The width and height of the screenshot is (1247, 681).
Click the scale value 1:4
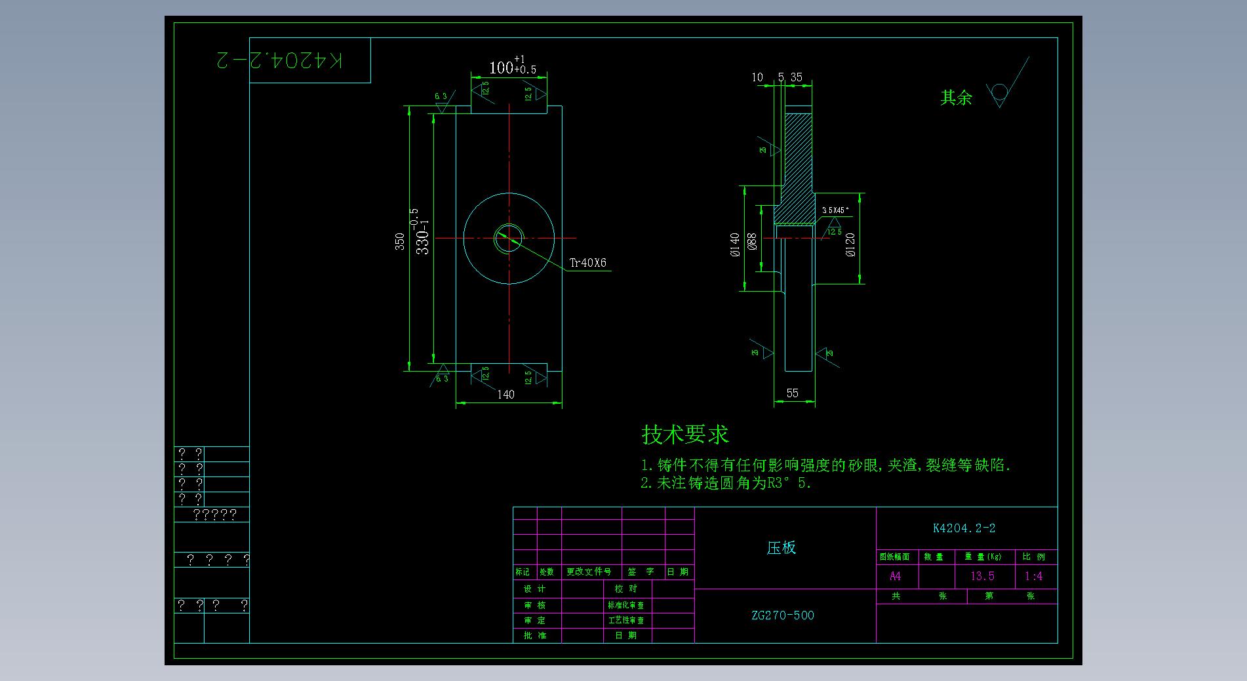tap(1034, 576)
